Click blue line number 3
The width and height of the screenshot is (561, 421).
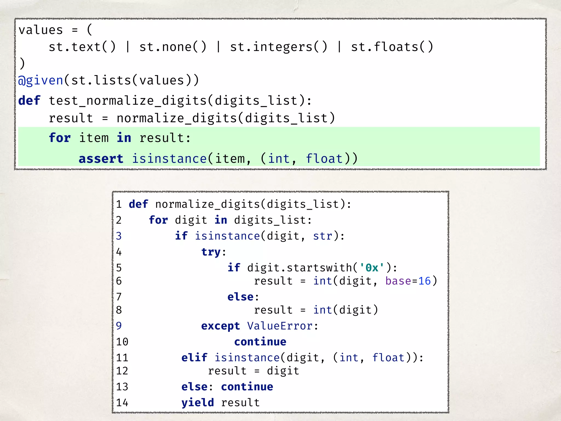coord(119,236)
